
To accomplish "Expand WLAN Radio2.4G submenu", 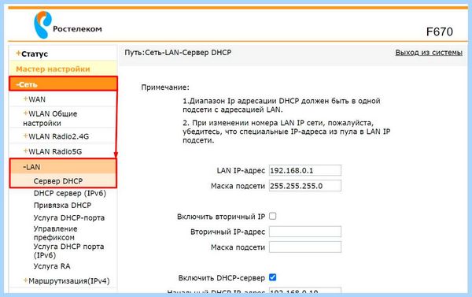I will pos(56,136).
